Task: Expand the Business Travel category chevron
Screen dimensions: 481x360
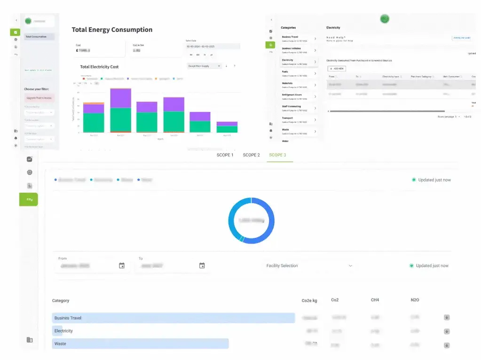Action: pos(315,39)
